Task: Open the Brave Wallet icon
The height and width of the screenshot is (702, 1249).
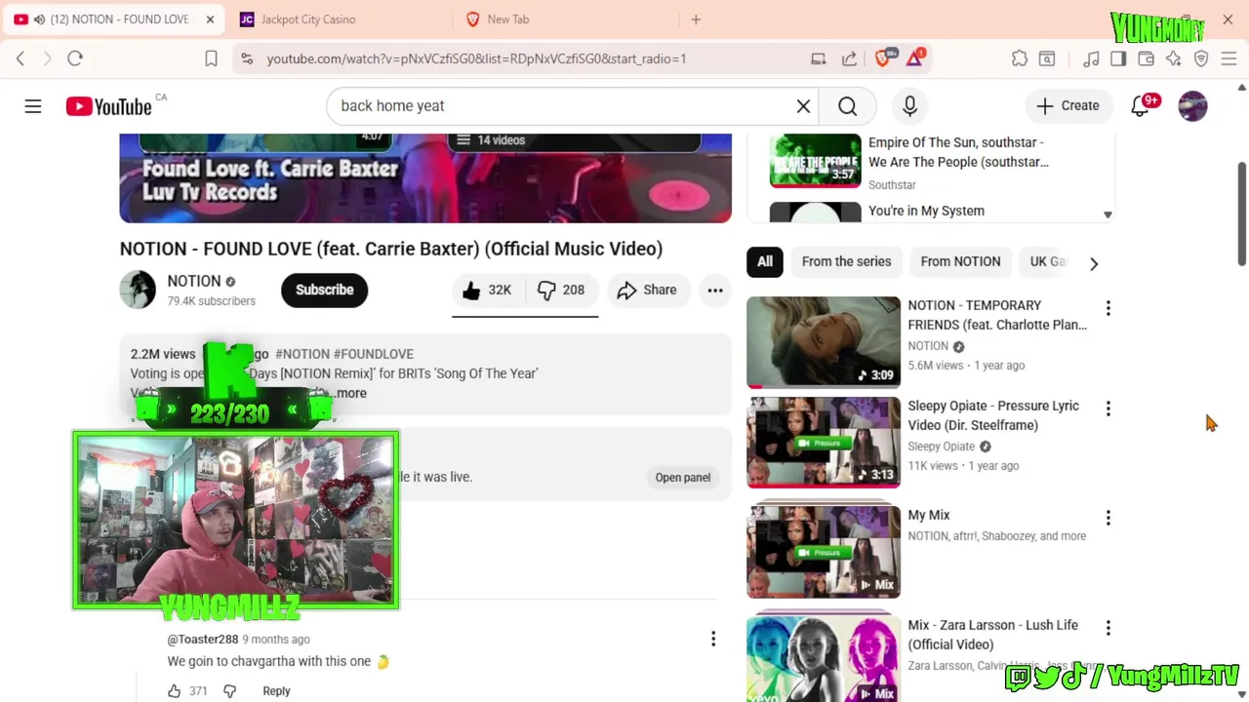Action: (x=1147, y=58)
